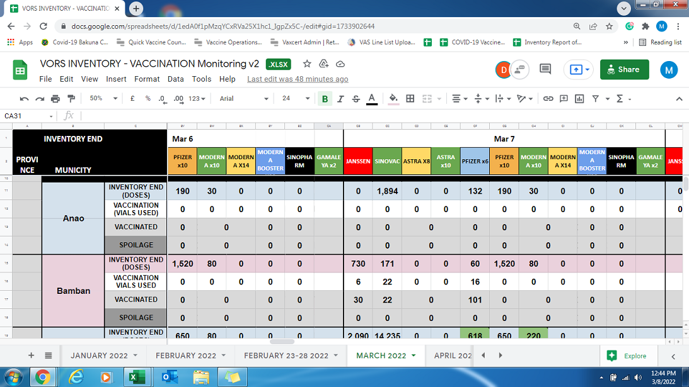This screenshot has width=689, height=387.
Task: Format as currency pound
Action: [x=132, y=99]
